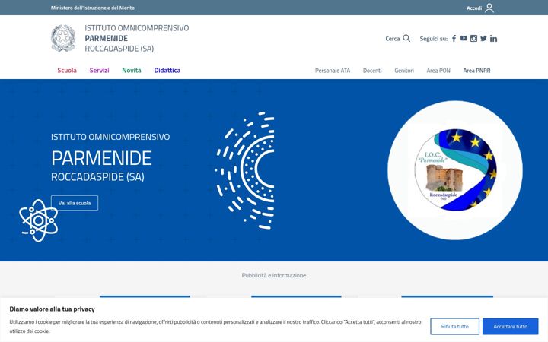Go to Docenti section
The width and height of the screenshot is (548, 342).
(x=372, y=71)
